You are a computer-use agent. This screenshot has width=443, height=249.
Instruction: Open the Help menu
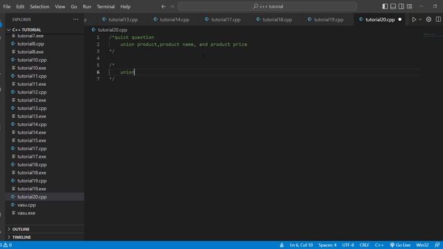[125, 6]
